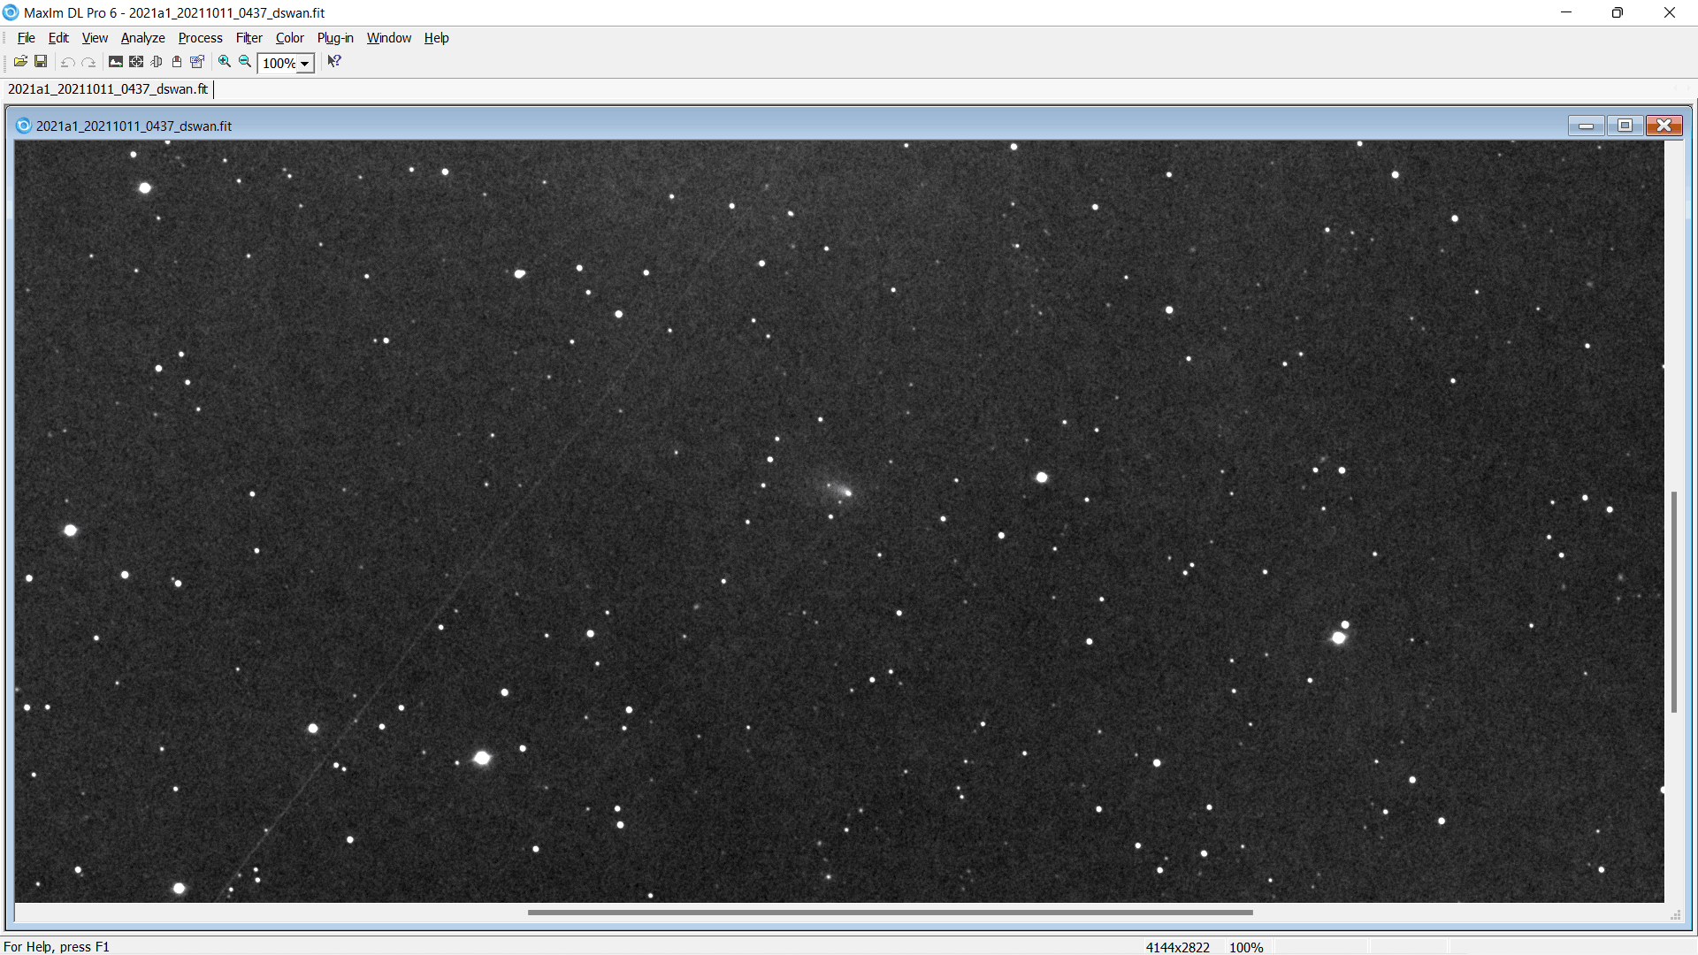Restore down the main MaxIm DL window
1698x955 pixels.
pos(1618,12)
